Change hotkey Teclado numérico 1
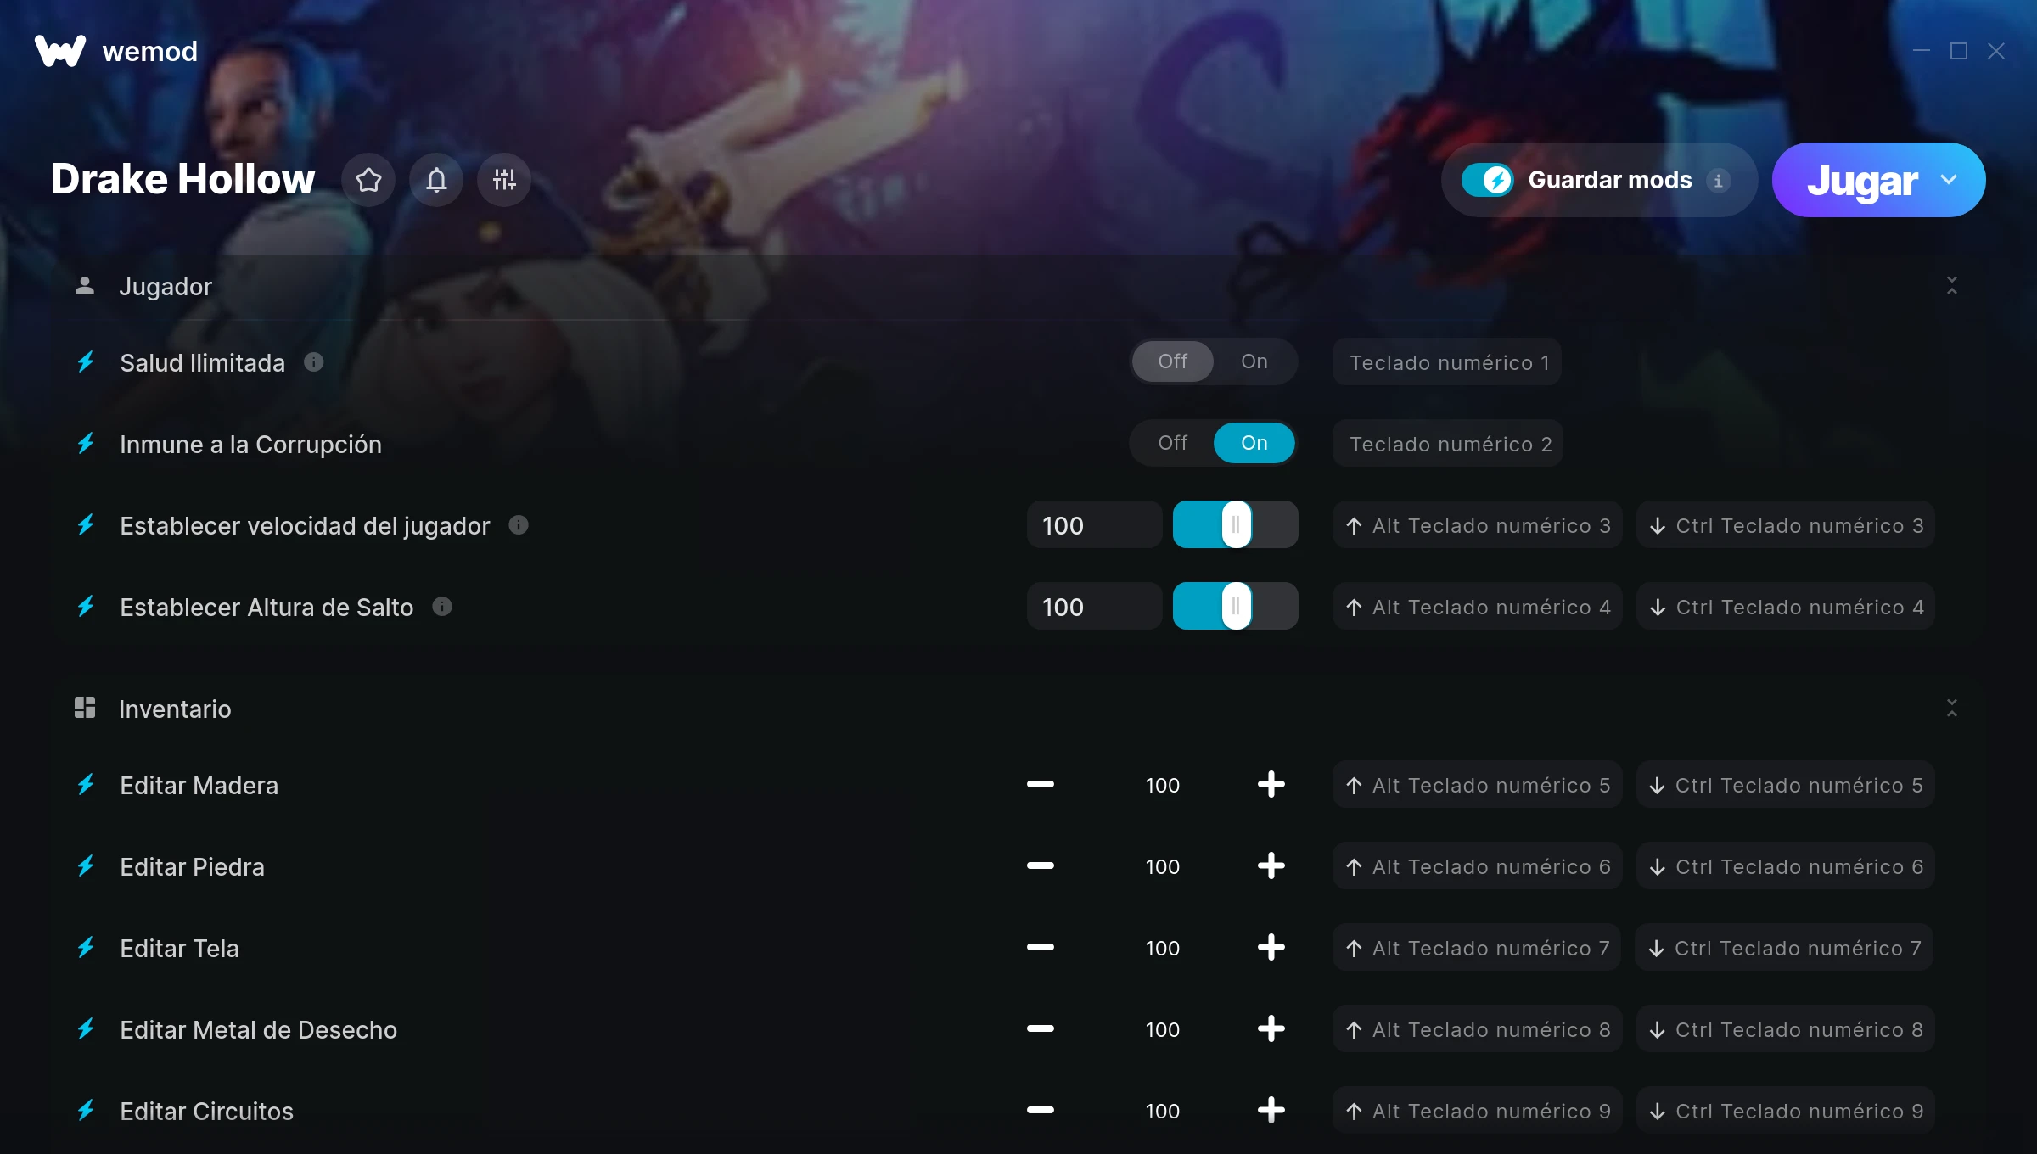Viewport: 2037px width, 1154px height. click(x=1447, y=362)
